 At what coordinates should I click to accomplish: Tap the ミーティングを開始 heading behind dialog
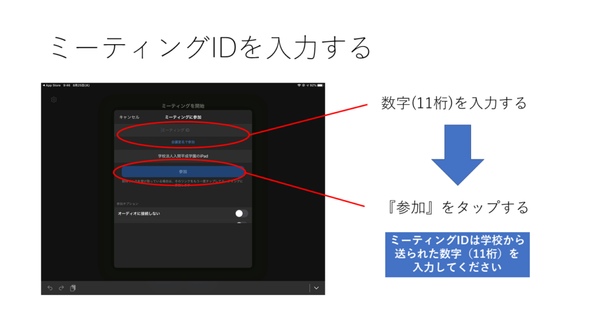183,106
